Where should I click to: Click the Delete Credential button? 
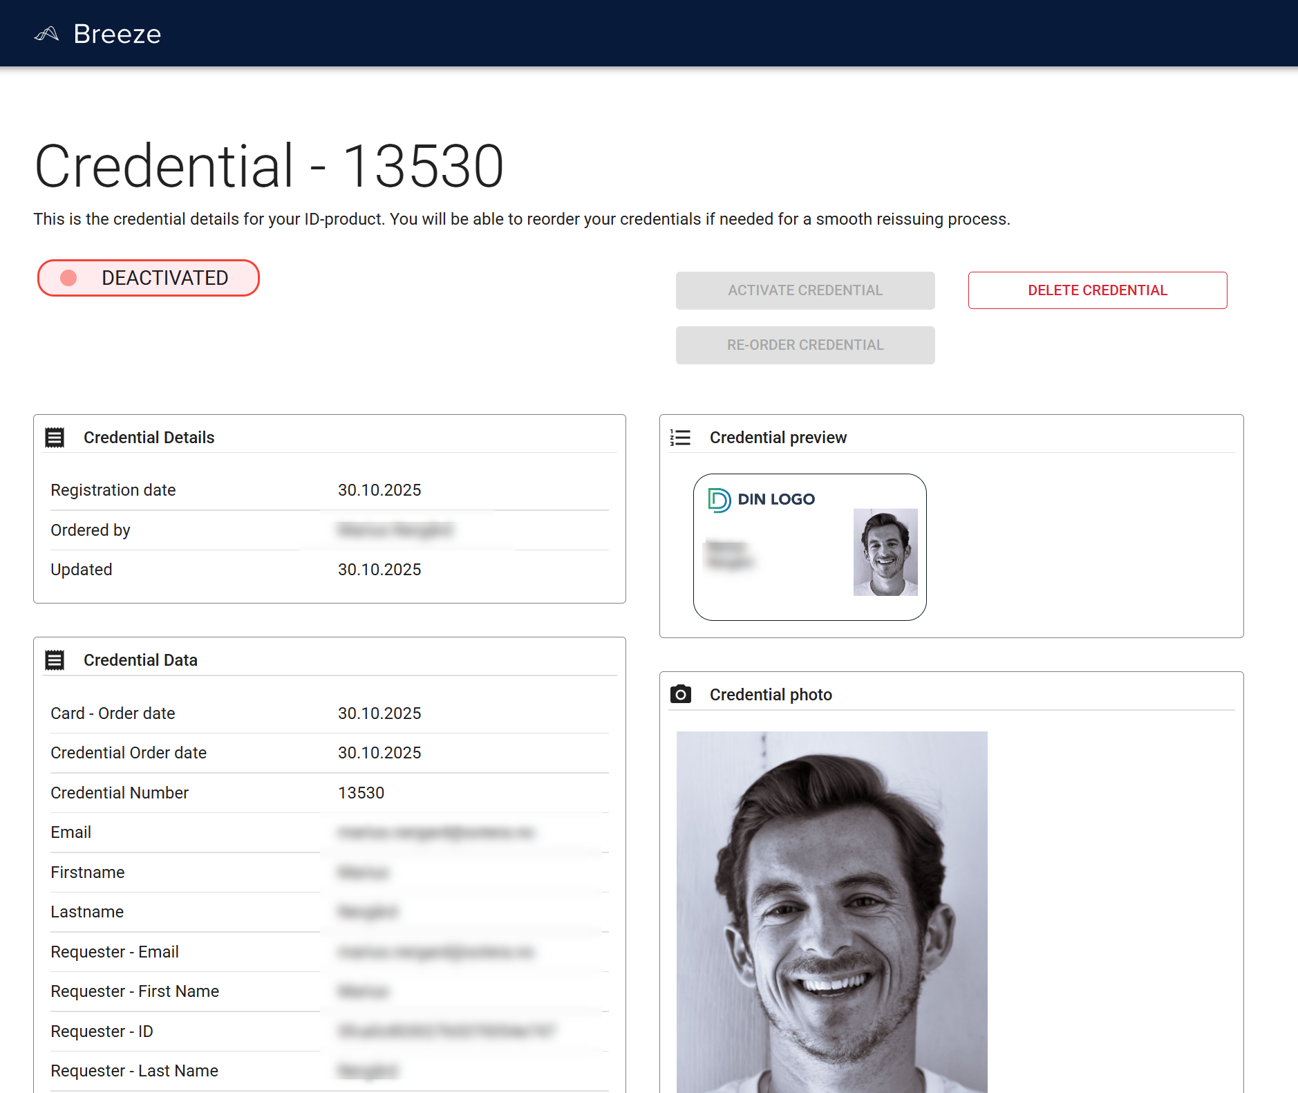pyautogui.click(x=1097, y=290)
